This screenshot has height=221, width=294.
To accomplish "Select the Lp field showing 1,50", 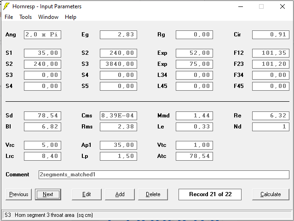I will coord(118,156).
